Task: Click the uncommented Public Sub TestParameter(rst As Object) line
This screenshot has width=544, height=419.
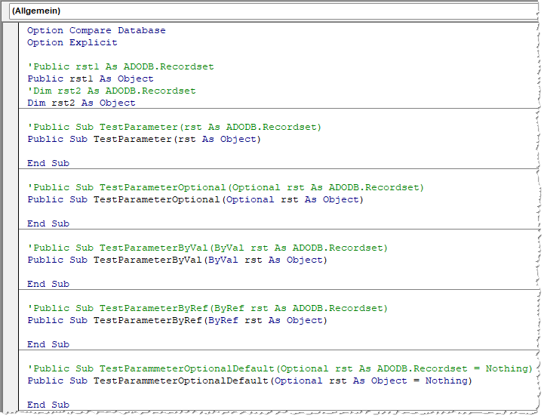Action: pos(143,139)
